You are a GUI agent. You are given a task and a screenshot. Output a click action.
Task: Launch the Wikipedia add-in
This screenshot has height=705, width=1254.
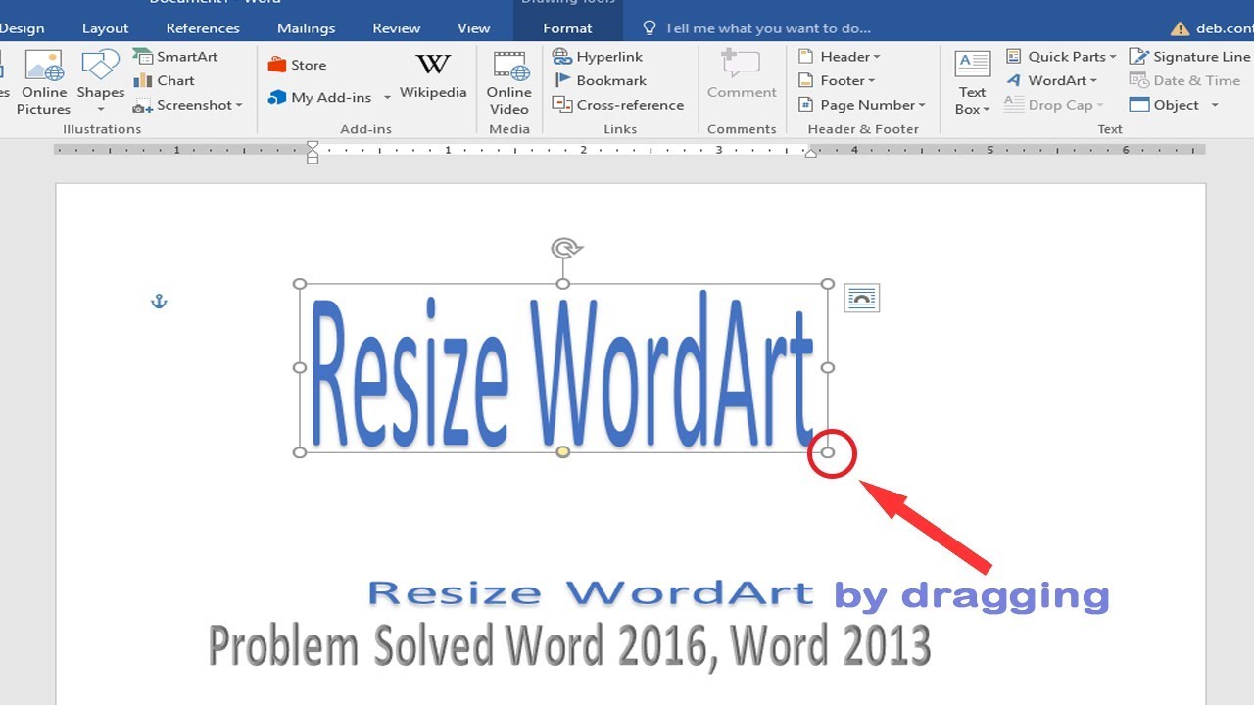pyautogui.click(x=433, y=76)
